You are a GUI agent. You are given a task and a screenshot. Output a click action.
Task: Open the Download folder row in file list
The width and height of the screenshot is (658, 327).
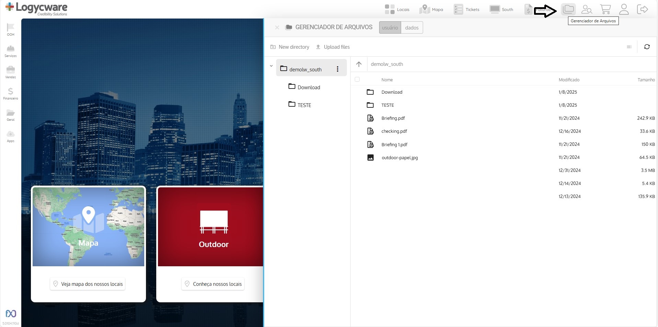coord(504,92)
